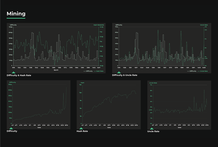
Task: Click the Hash Rate caption under the bottom middle chart
Action: 82,131
